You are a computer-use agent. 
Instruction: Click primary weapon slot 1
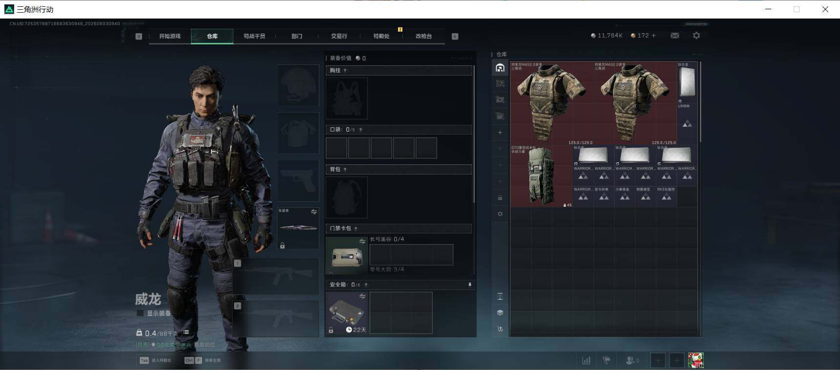coord(276,277)
